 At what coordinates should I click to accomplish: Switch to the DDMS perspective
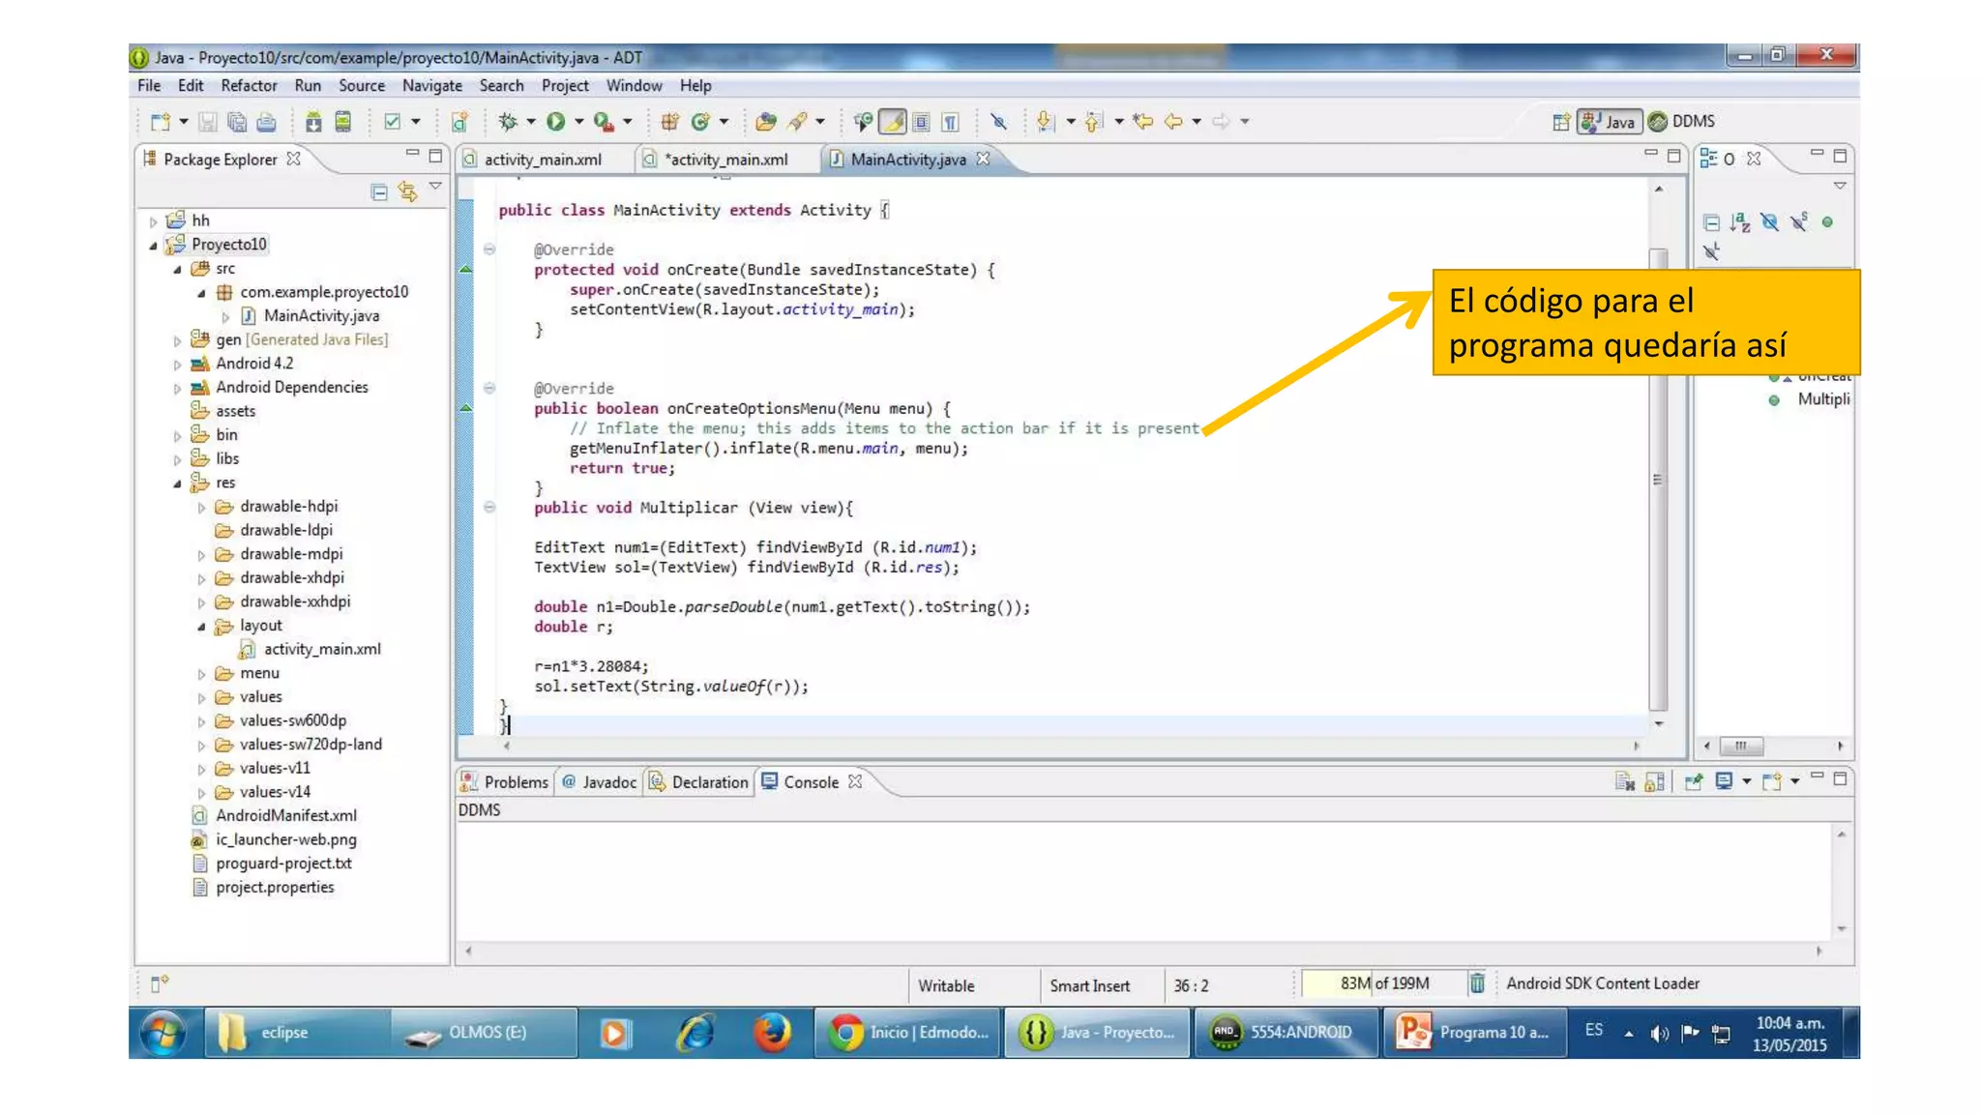pyautogui.click(x=1681, y=121)
